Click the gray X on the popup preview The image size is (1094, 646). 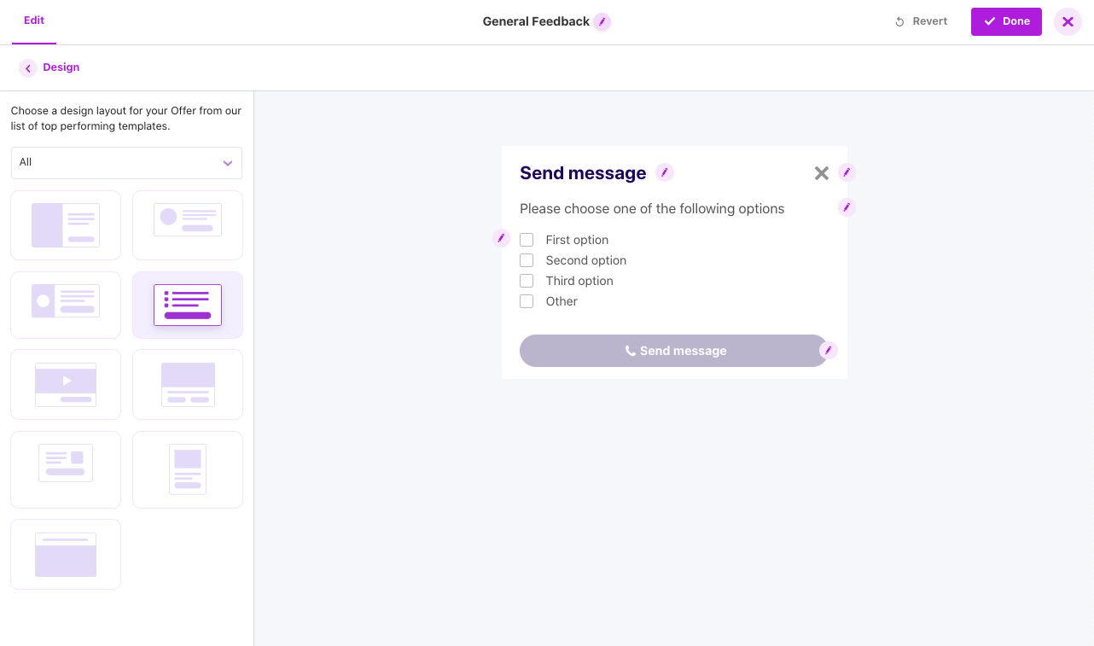point(822,173)
